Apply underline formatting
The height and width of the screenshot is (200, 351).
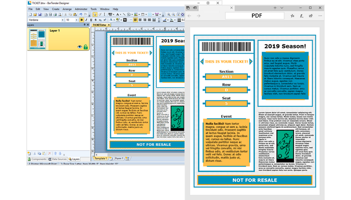tap(91, 20)
